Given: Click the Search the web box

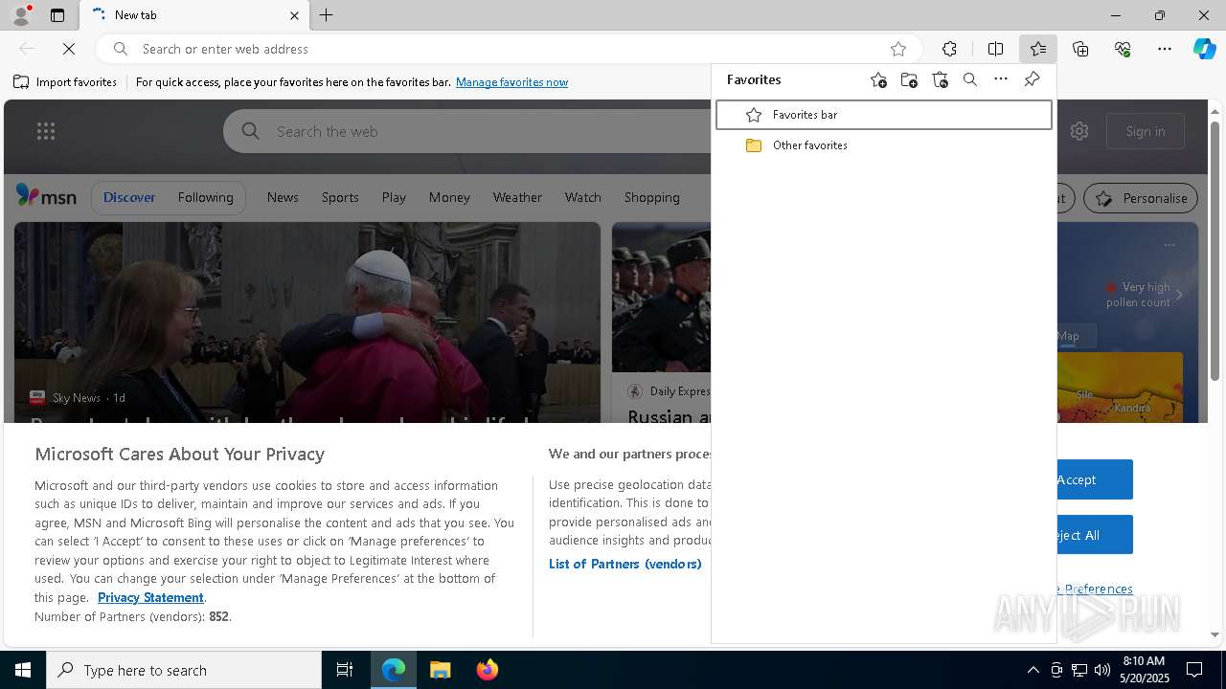Looking at the screenshot, I should (469, 131).
